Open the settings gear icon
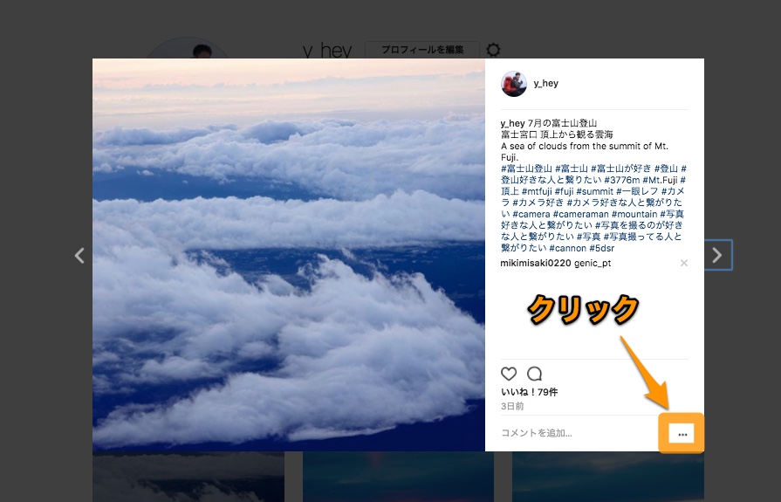 pos(493,50)
